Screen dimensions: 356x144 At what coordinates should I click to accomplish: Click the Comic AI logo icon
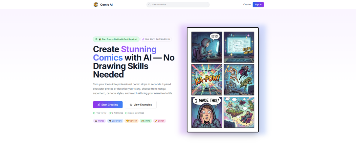pyautogui.click(x=96, y=5)
